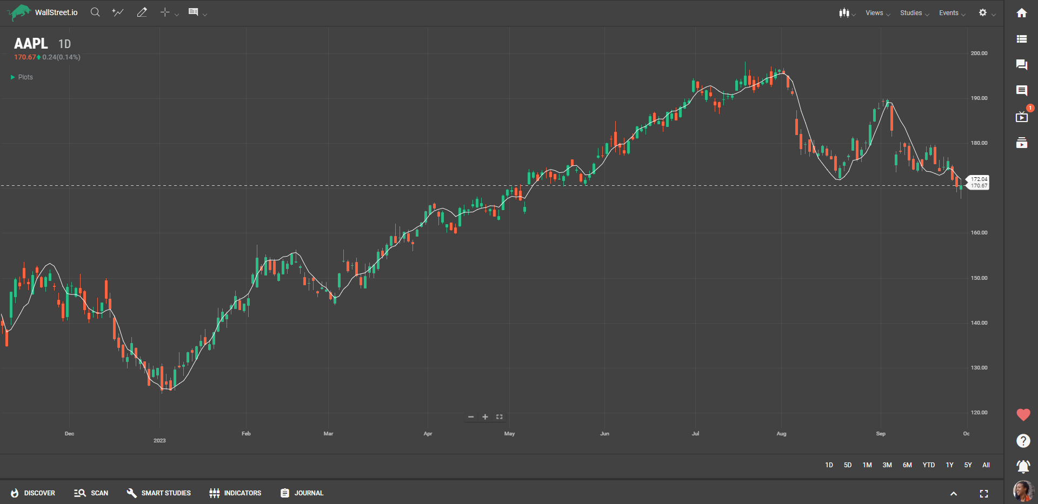Click the WallStreet.io bull logo
The height and width of the screenshot is (504, 1038).
coord(19,12)
